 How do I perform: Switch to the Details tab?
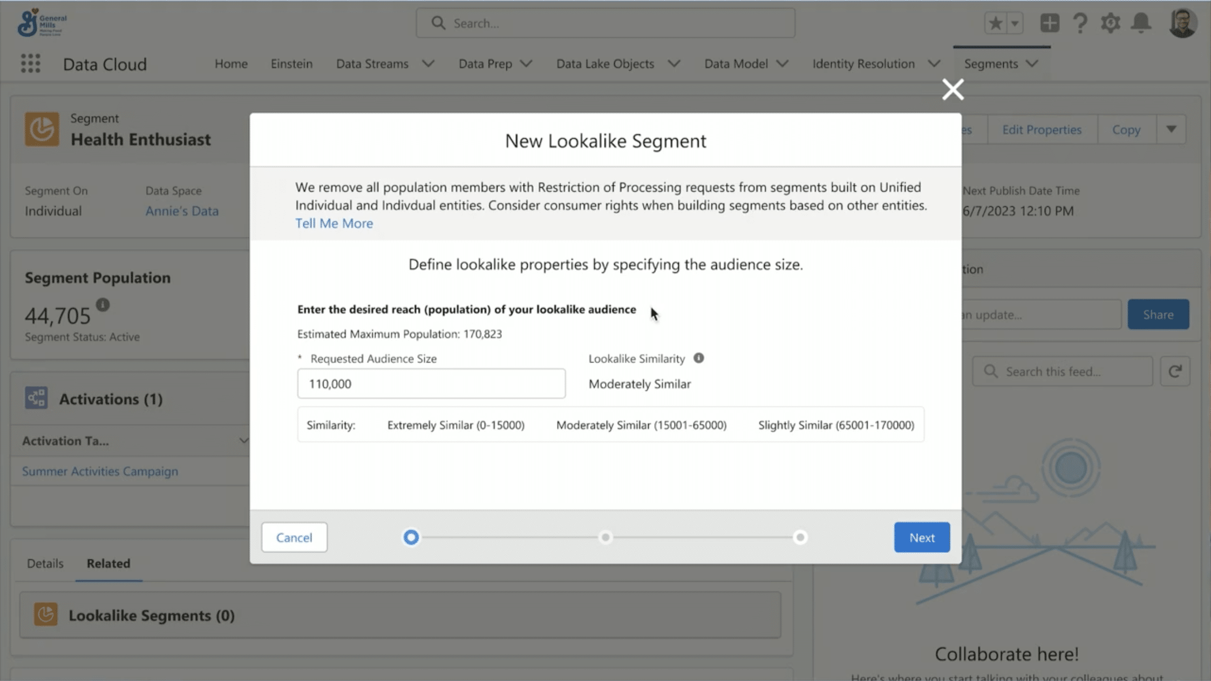(x=45, y=563)
